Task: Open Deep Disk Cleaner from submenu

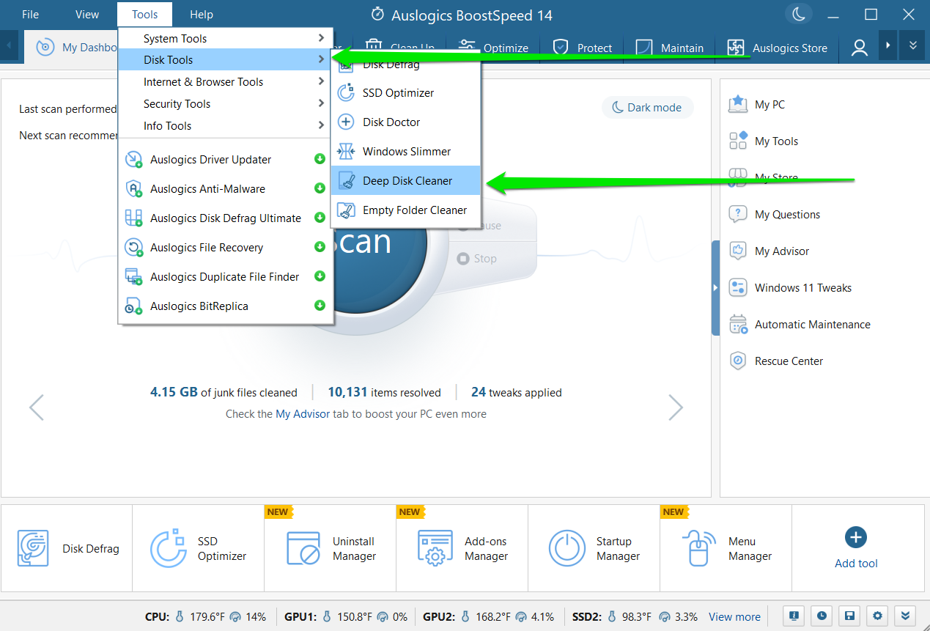Action: pos(407,181)
